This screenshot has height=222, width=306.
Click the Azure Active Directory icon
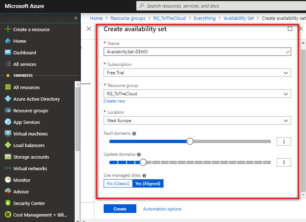(8, 99)
